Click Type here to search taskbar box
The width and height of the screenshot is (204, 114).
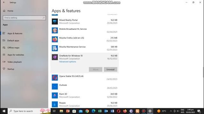click(29, 111)
